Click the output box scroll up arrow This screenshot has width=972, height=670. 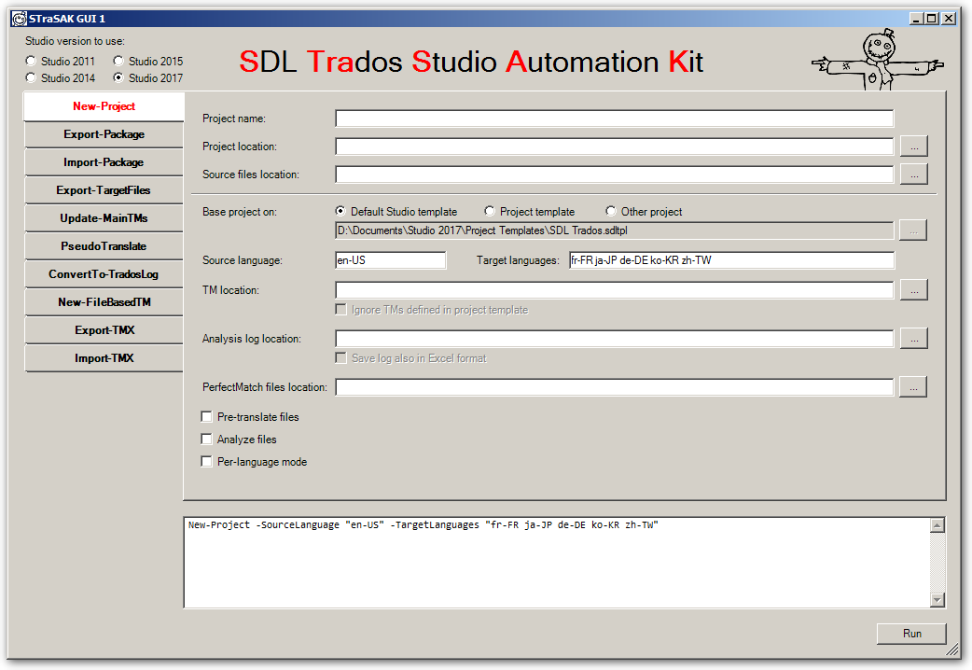(937, 525)
